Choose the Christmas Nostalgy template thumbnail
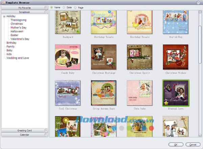 (x=104, y=57)
